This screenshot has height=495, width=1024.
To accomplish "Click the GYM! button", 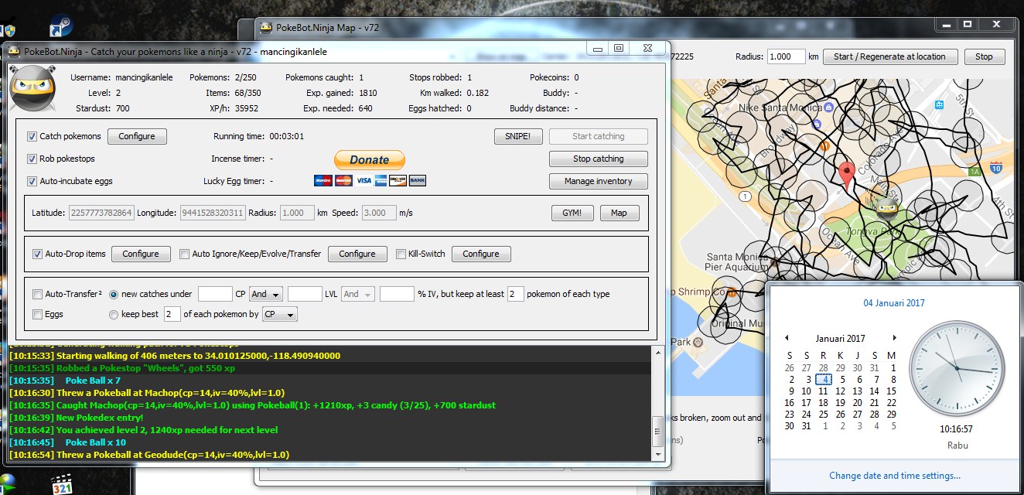I will coord(572,213).
